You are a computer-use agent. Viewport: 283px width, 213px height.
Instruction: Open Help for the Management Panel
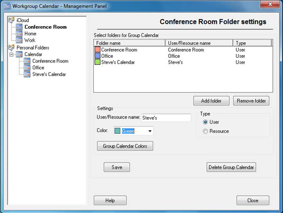[110, 200]
